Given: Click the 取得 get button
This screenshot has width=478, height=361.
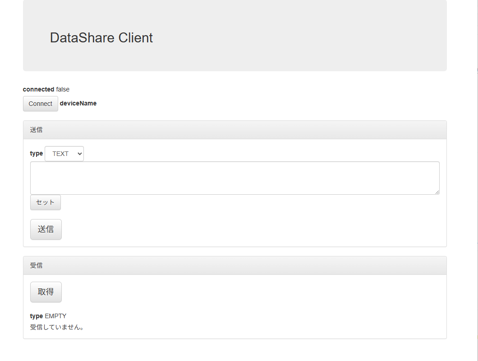Looking at the screenshot, I should tap(46, 292).
